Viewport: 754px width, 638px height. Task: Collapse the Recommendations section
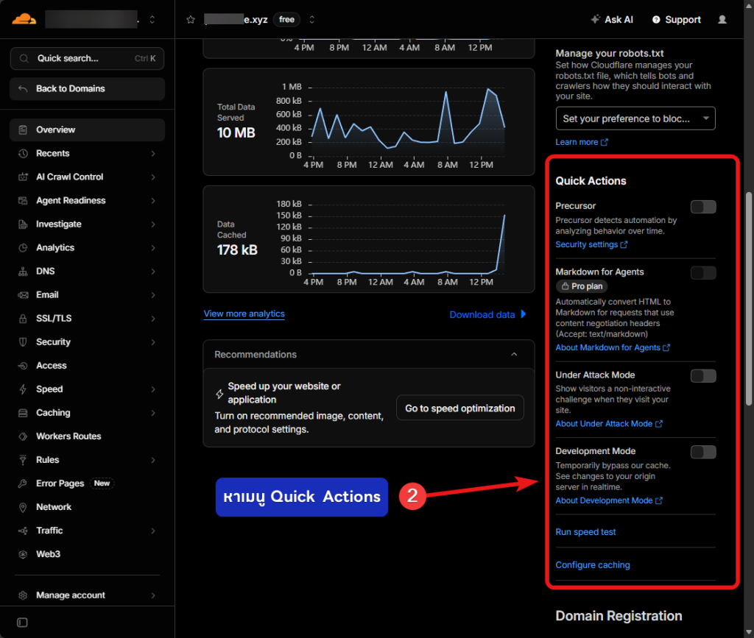pyautogui.click(x=513, y=355)
